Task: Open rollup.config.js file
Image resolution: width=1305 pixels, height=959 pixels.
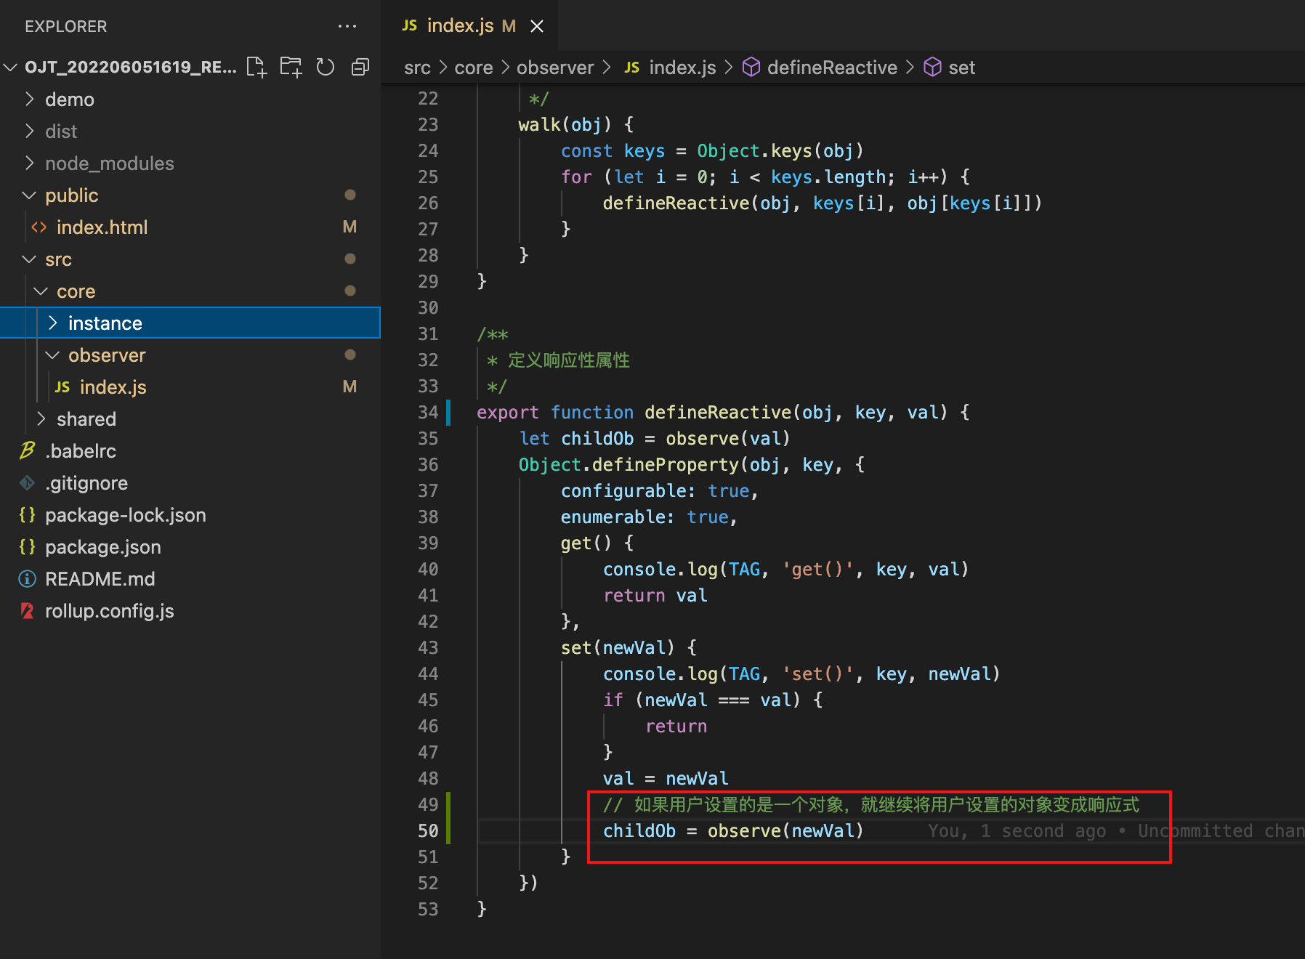Action: (190, 611)
